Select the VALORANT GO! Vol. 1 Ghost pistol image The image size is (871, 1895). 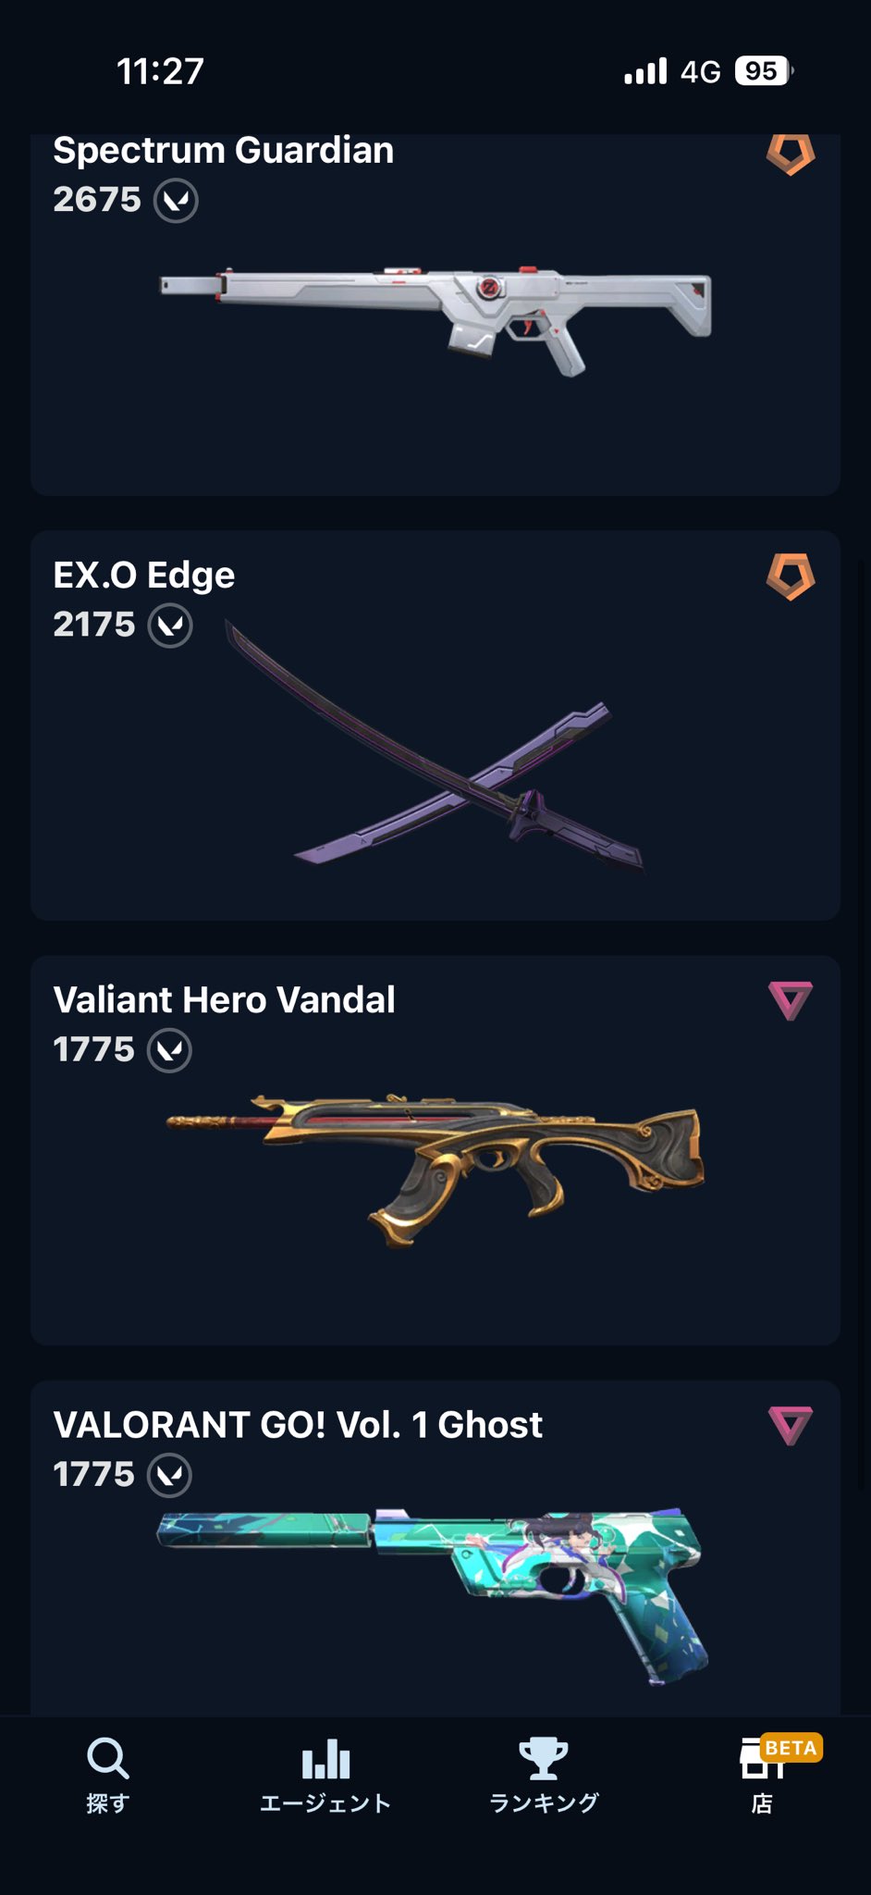click(x=433, y=1593)
